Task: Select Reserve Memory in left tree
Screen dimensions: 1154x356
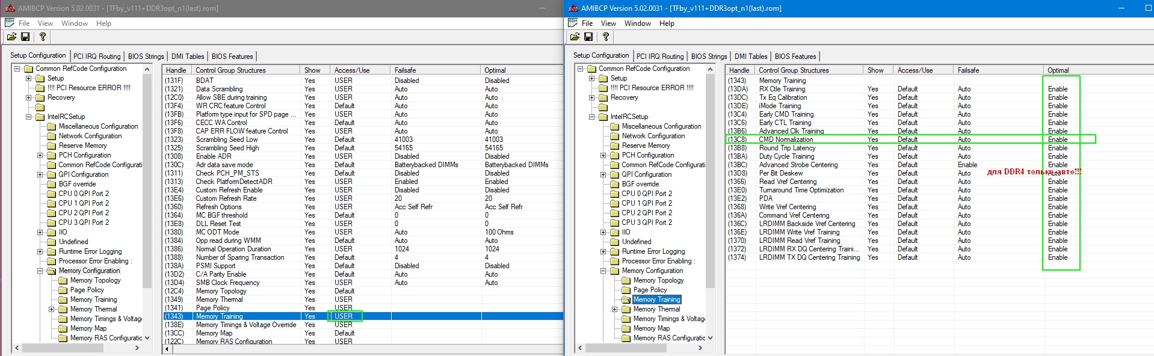Action: [x=82, y=146]
